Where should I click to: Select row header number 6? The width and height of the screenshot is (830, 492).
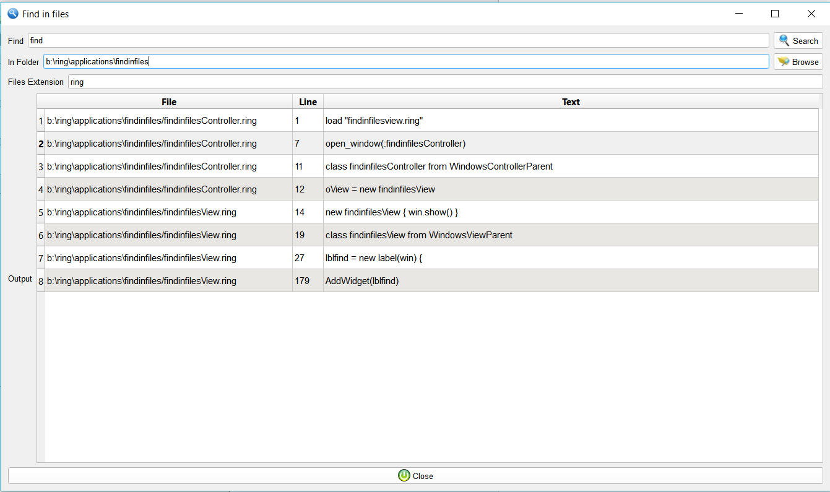(41, 235)
